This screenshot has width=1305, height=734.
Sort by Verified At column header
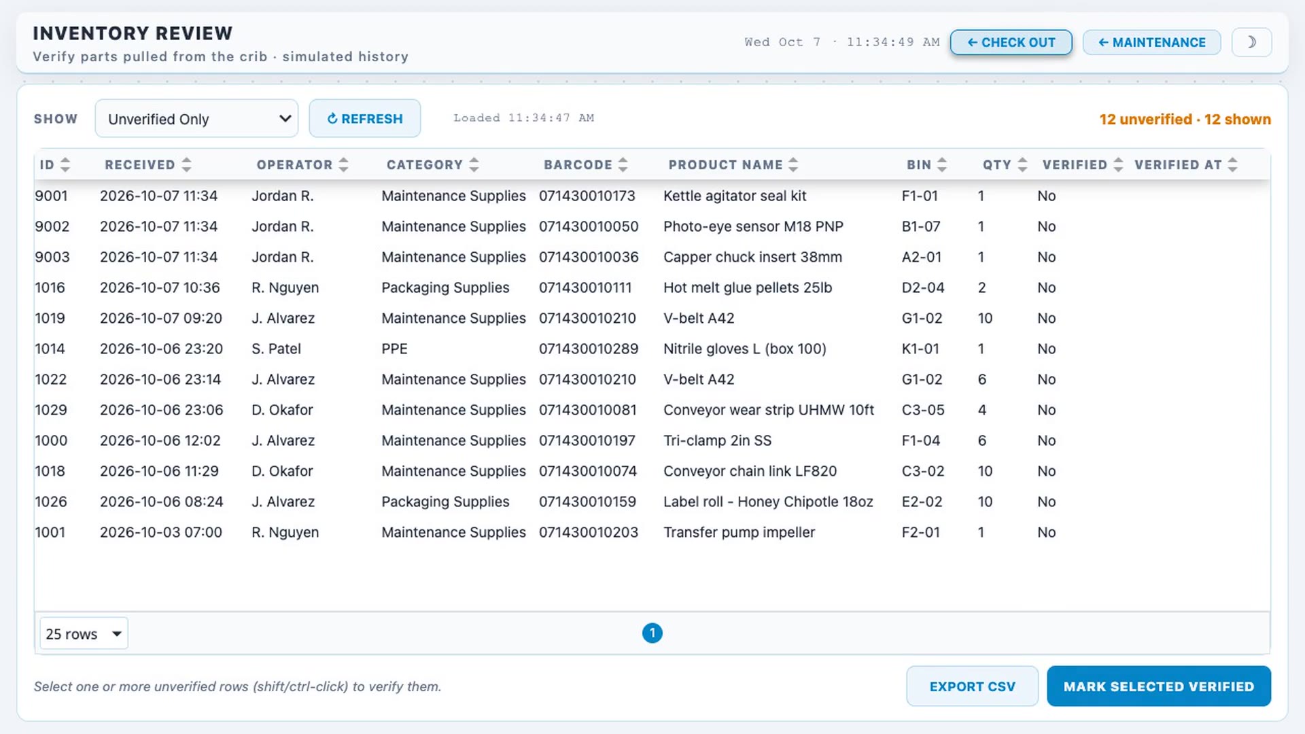coord(1185,164)
